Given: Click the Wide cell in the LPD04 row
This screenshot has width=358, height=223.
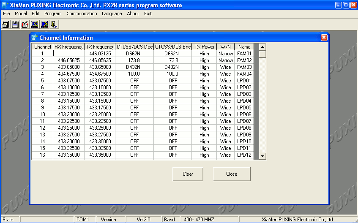Looking at the screenshot, I should pos(226,101).
